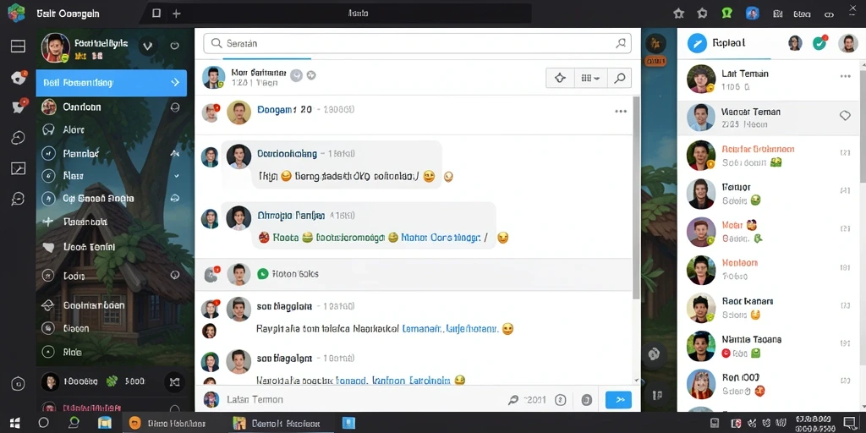This screenshot has width=866, height=433.
Task: Click the blue compose pencil icon
Action: click(x=697, y=43)
